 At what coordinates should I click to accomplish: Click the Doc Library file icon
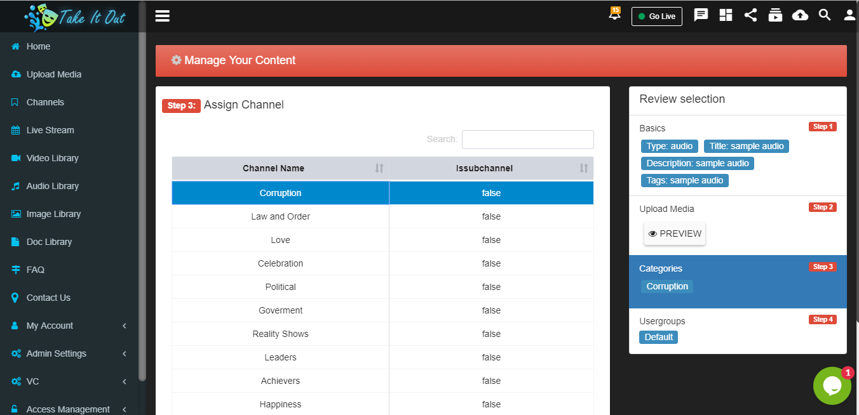coord(15,242)
